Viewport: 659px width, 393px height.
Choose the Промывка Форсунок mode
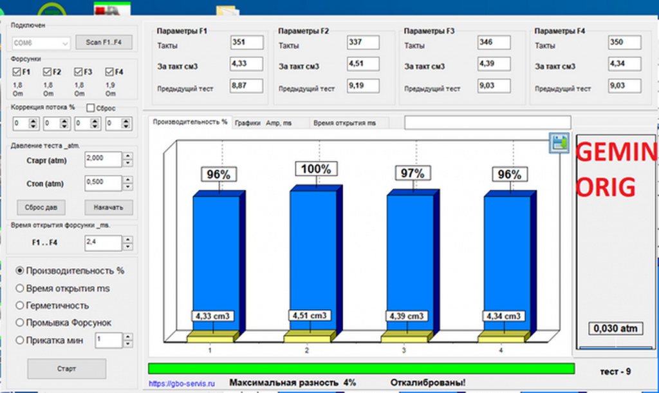pos(19,323)
